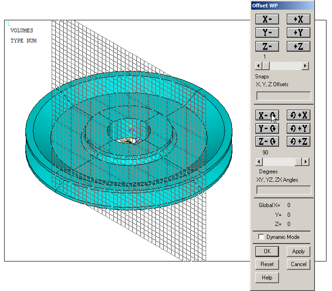Click the Cancel button

(298, 264)
